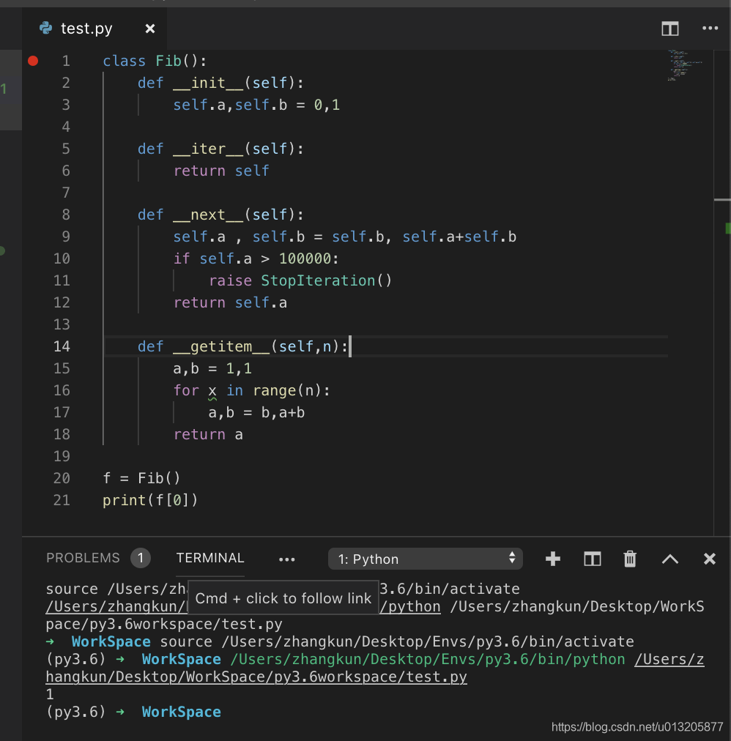Switch to the TERMINAL panel tab
The width and height of the screenshot is (731, 741).
[x=210, y=558]
